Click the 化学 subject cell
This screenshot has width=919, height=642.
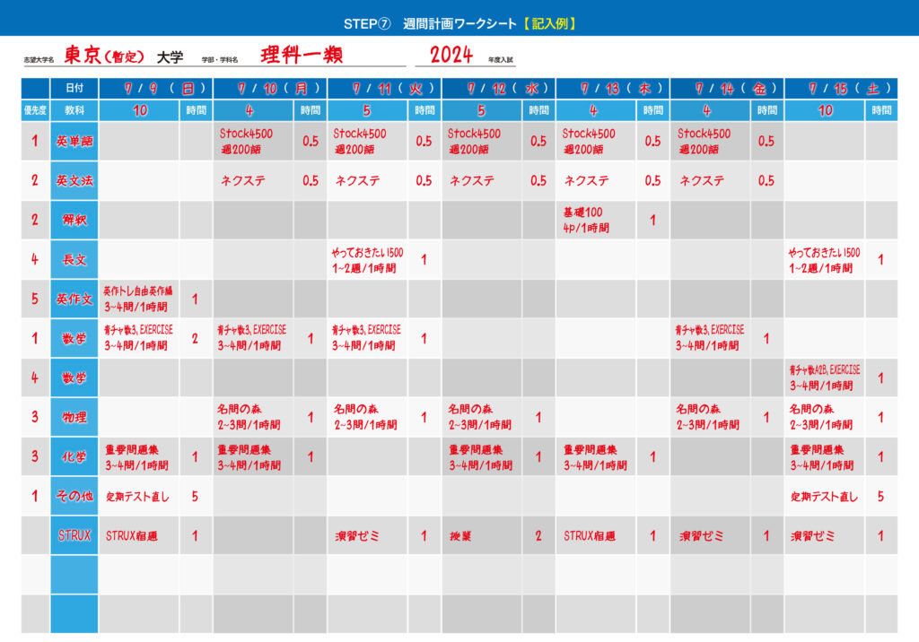74,456
